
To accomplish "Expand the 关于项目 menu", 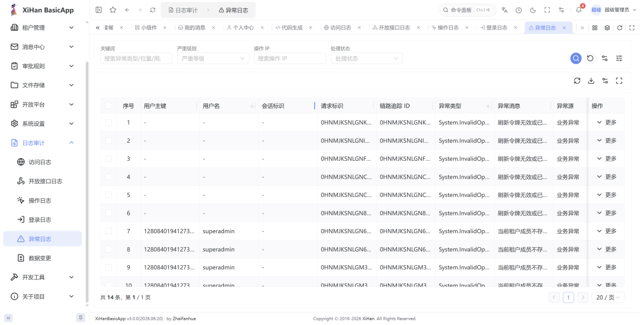I will click(x=43, y=297).
